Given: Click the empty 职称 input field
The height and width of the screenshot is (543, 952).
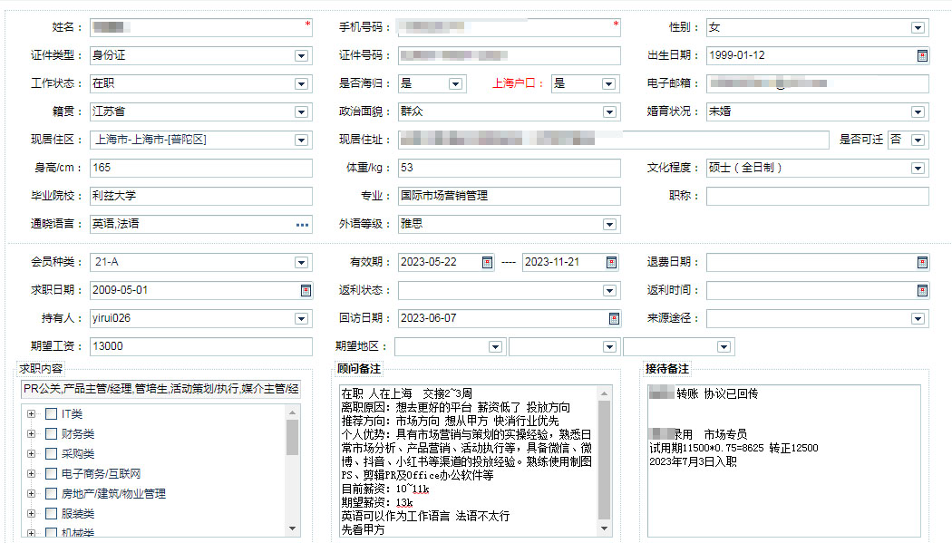Looking at the screenshot, I should (817, 196).
